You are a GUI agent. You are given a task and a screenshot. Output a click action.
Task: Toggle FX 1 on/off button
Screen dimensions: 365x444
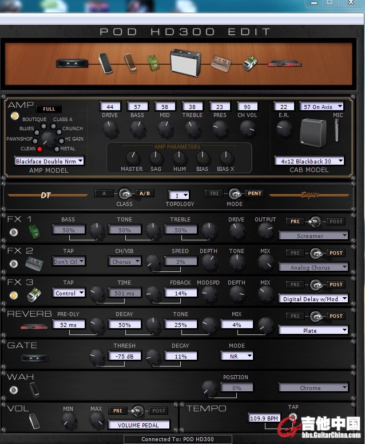click(13, 232)
